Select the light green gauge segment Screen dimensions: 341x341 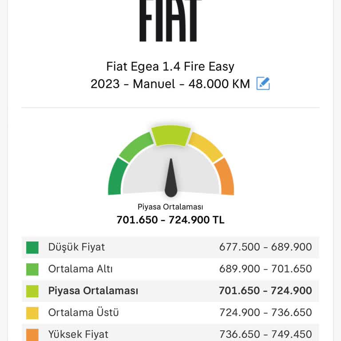click(135, 146)
